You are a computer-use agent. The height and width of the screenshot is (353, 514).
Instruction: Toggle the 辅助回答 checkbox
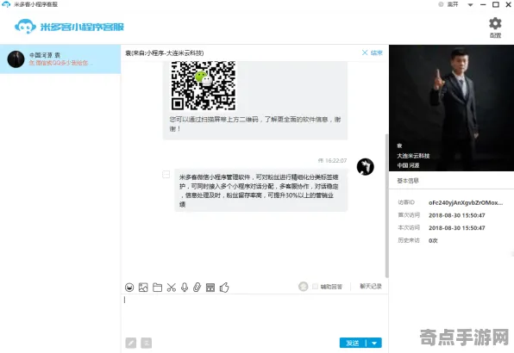315,287
